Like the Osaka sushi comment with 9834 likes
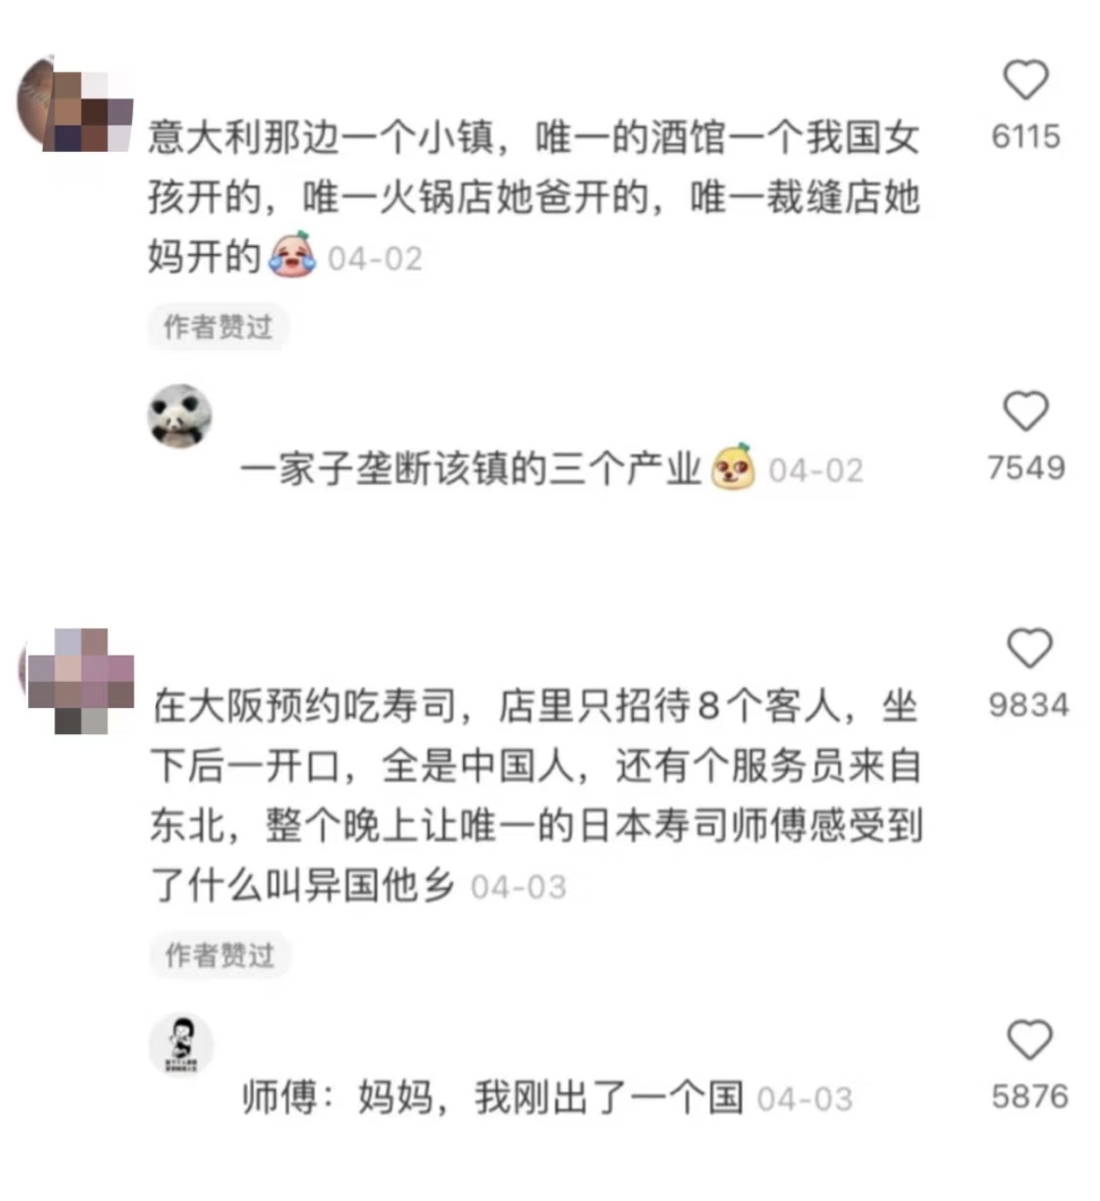The height and width of the screenshot is (1201, 1100). tap(1029, 649)
